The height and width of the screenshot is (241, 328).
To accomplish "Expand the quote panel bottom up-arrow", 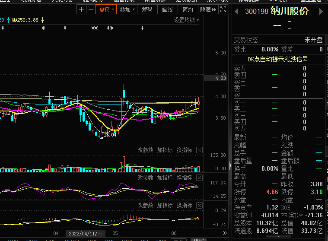I will pos(278,237).
